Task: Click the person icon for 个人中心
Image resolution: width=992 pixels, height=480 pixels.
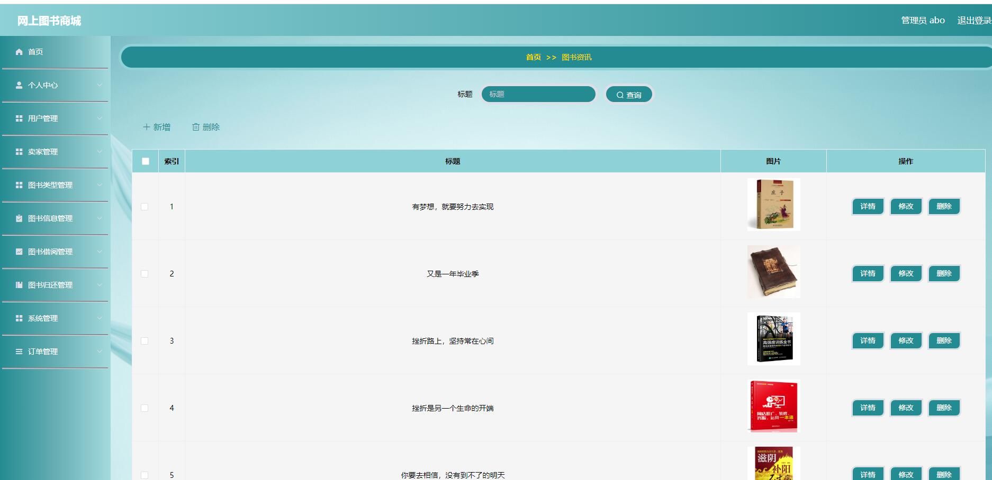Action: 19,85
